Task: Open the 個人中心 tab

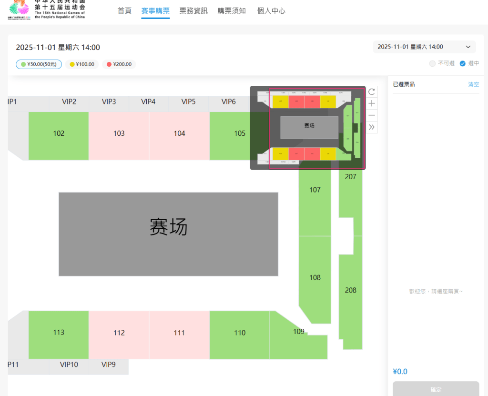Action: pyautogui.click(x=271, y=11)
